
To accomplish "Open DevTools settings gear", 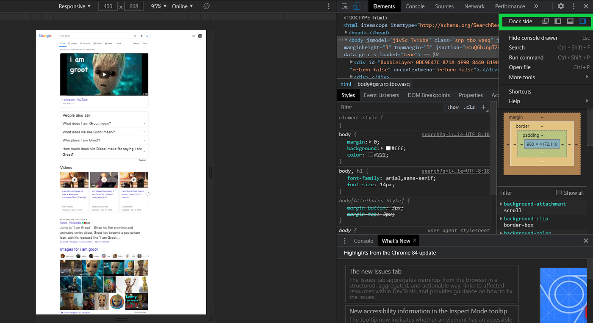I will pos(561,6).
